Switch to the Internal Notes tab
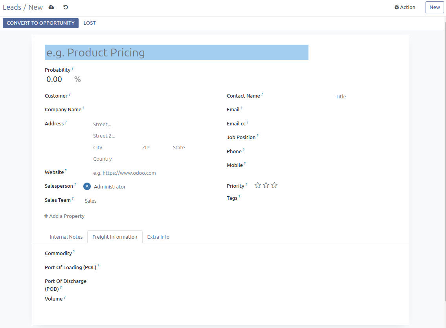Viewport: 446px width, 328px height. (x=66, y=237)
